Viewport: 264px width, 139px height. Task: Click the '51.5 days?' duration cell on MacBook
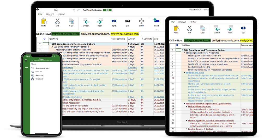pyautogui.click(x=134, y=44)
